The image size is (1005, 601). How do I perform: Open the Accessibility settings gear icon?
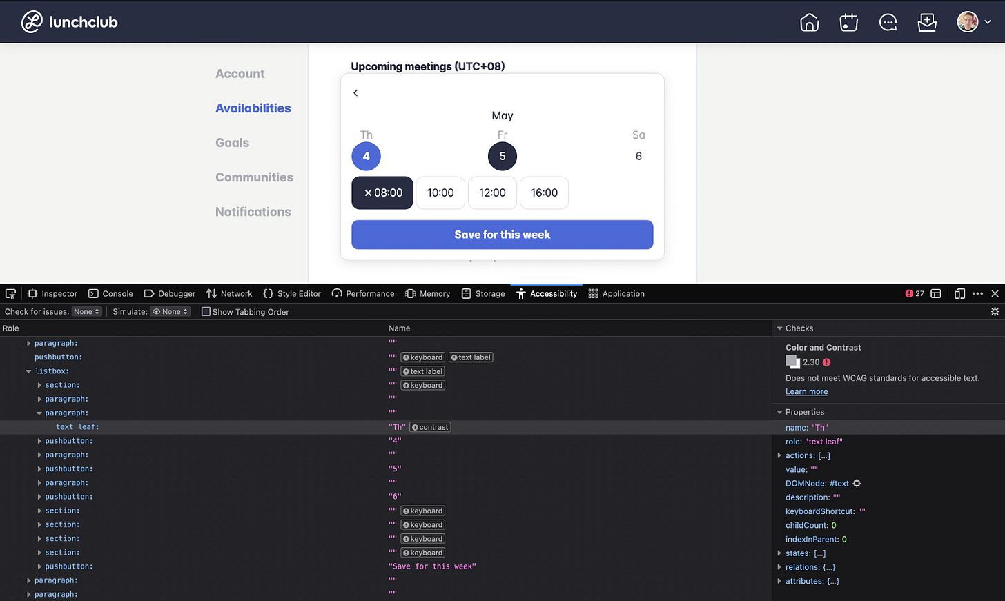coord(995,311)
